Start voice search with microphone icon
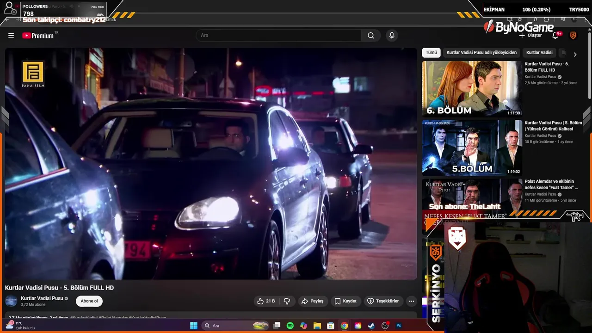 click(x=392, y=36)
